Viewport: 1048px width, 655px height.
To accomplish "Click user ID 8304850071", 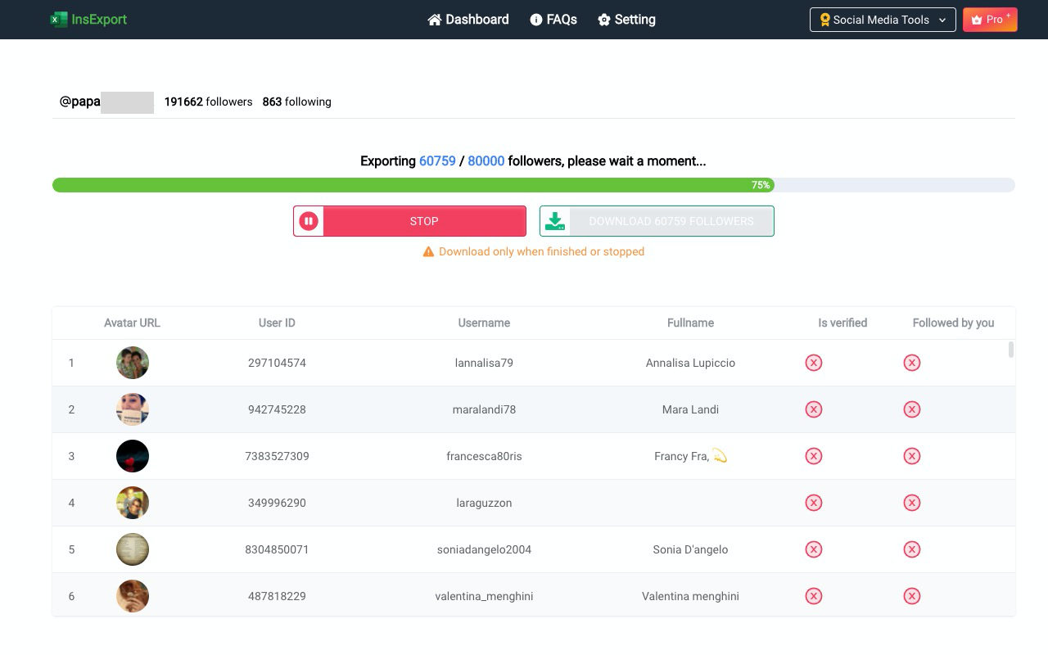I will 277,549.
